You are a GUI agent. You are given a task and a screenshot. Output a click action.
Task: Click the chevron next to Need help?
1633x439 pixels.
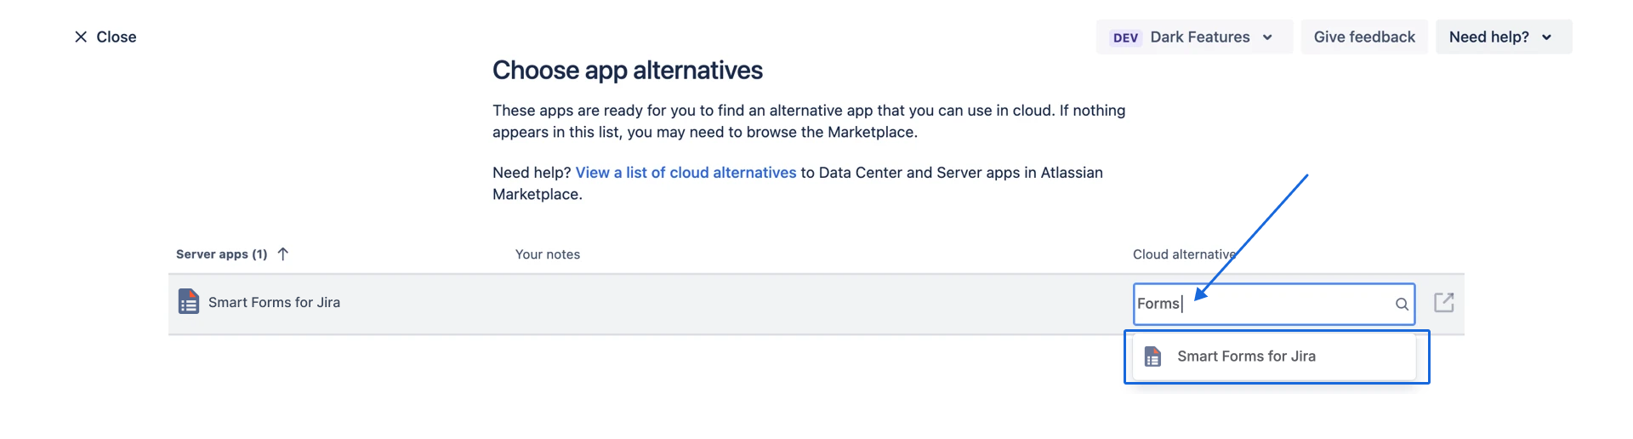1546,37
